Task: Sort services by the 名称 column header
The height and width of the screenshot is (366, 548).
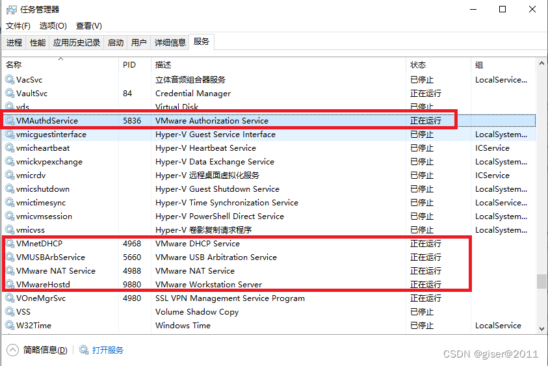Action: coord(61,64)
